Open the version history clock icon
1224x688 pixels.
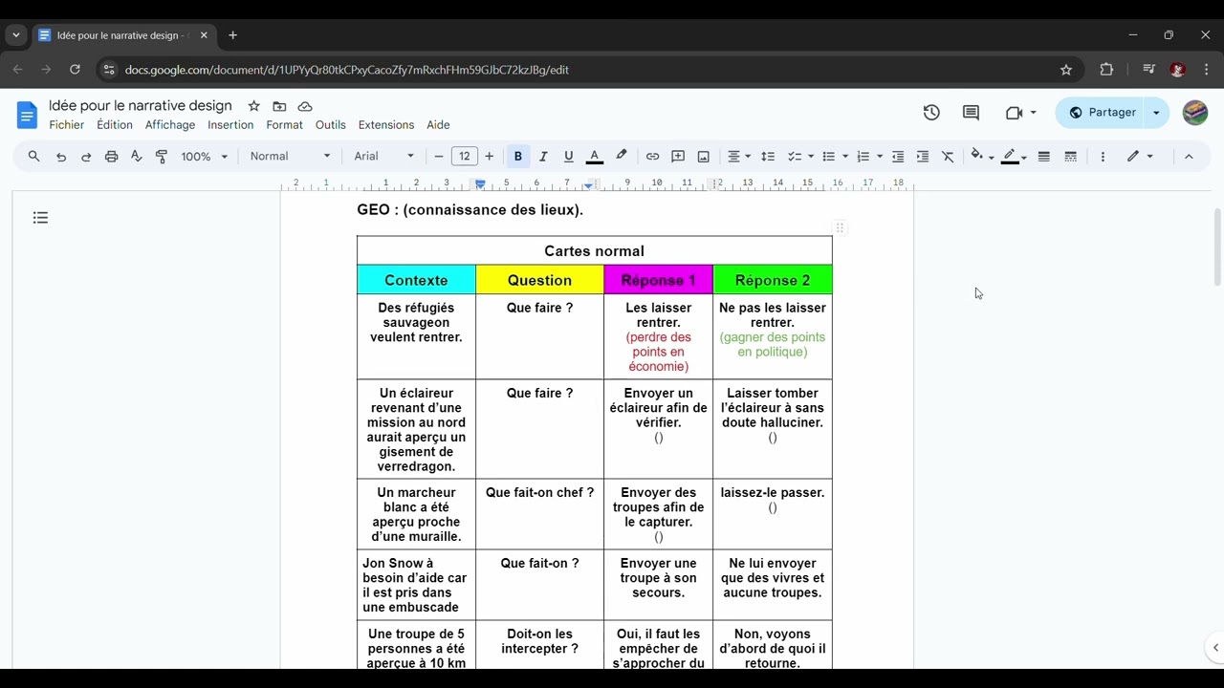click(931, 113)
